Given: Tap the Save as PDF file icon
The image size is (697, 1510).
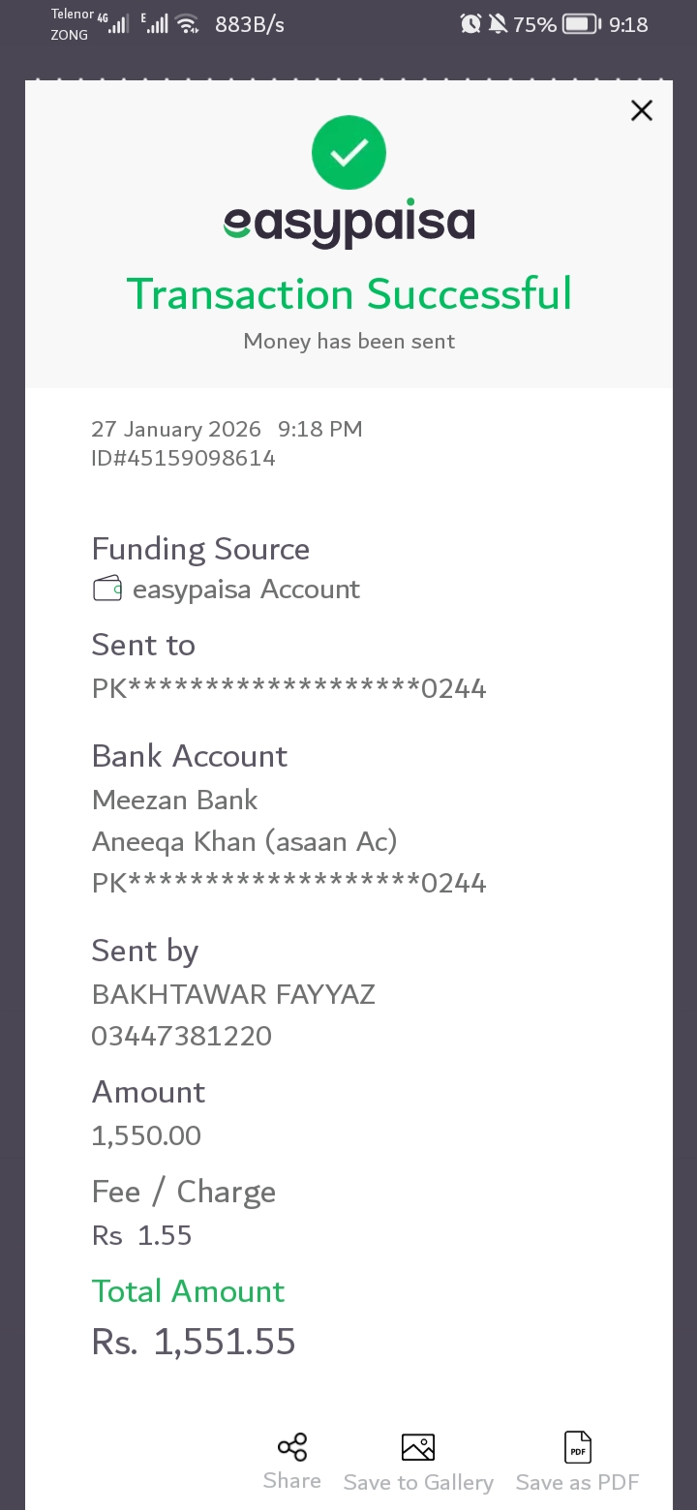Looking at the screenshot, I should coord(578,1448).
